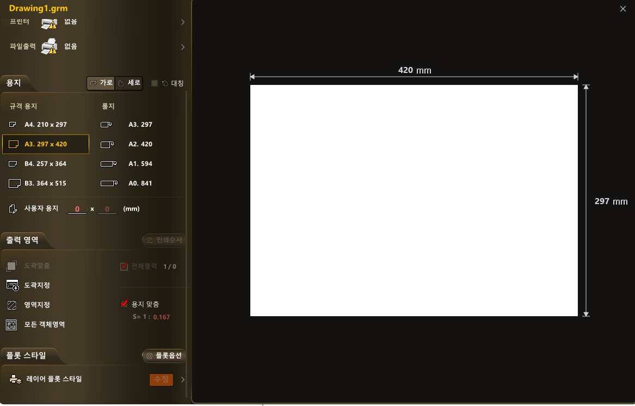Click the file output (파일출력) printer icon

(x=49, y=46)
